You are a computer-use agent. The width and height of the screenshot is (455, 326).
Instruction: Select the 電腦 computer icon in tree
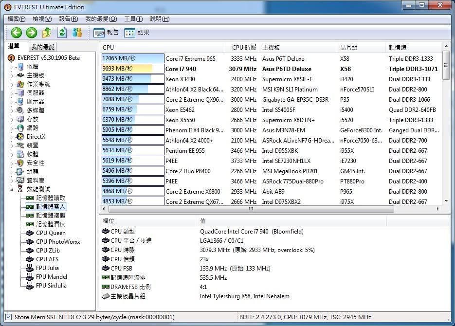coord(20,67)
